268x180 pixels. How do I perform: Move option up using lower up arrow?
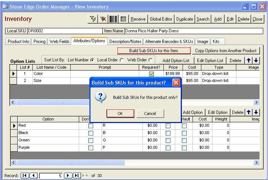click(249, 112)
